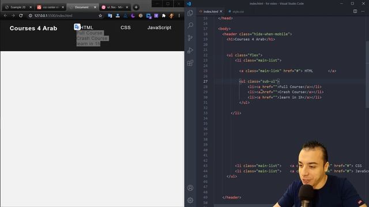Click the closing head tag on line 15
The width and height of the screenshot is (369, 207).
point(225,18)
